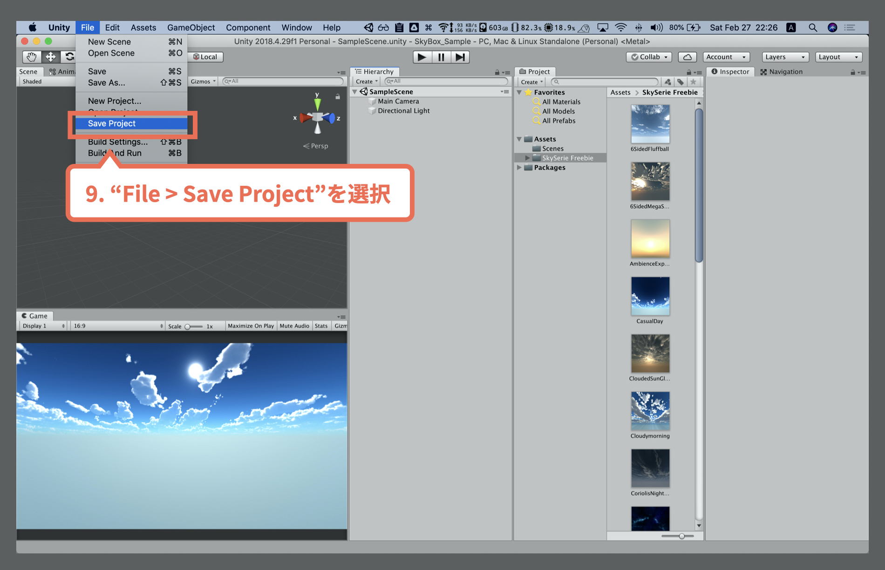This screenshot has height=570, width=885.
Task: Select CasualDay skybox thumbnail
Action: click(x=650, y=296)
